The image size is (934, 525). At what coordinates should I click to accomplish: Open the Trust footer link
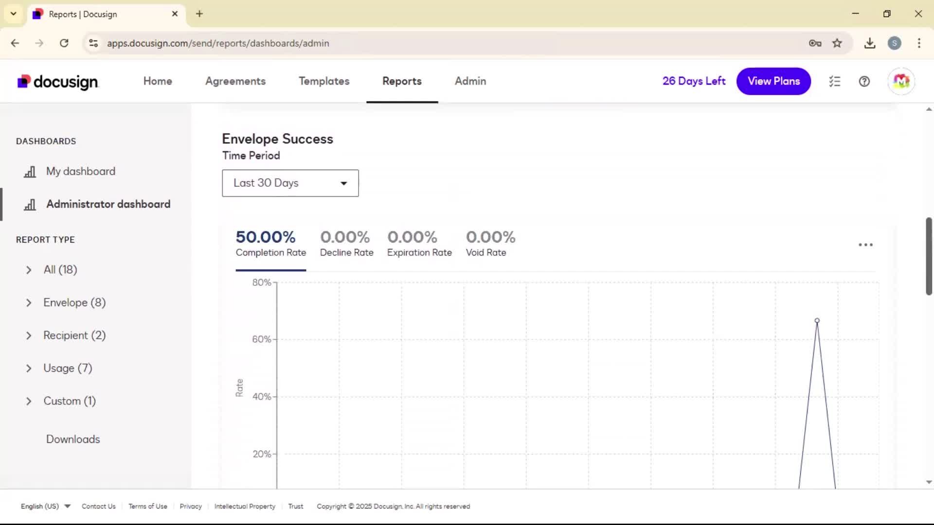coord(296,506)
